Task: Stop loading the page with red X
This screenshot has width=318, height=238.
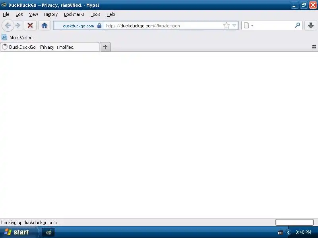Action: click(30, 25)
